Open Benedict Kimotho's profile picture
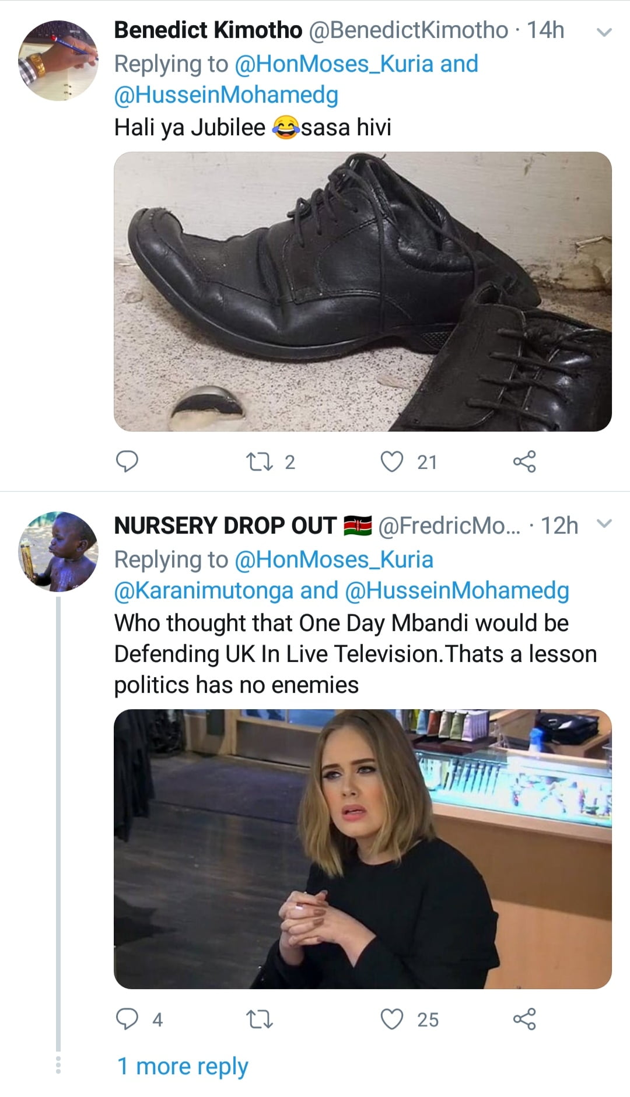 coord(58,61)
